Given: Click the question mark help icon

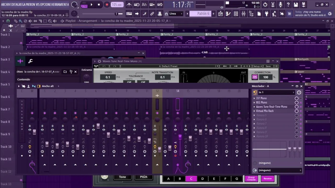Looking at the screenshot, I should pos(288,5).
